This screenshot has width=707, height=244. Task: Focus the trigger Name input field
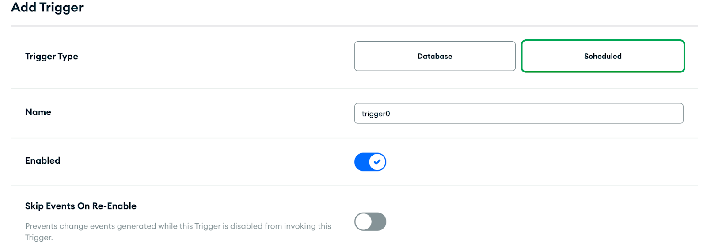click(518, 114)
